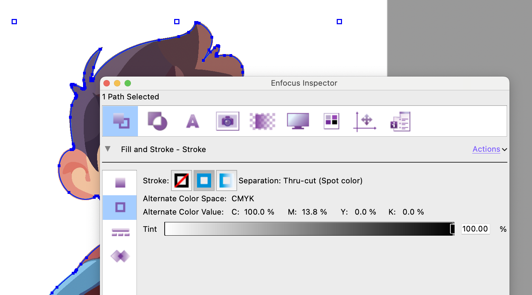
Task: Switch to the Text category (letter A)
Action: coord(192,122)
